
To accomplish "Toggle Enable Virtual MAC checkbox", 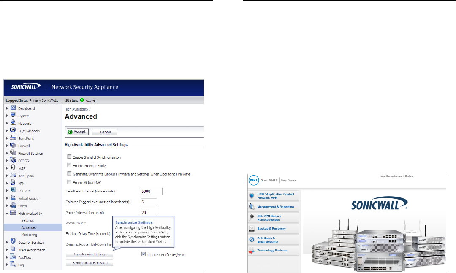I will 69,182.
